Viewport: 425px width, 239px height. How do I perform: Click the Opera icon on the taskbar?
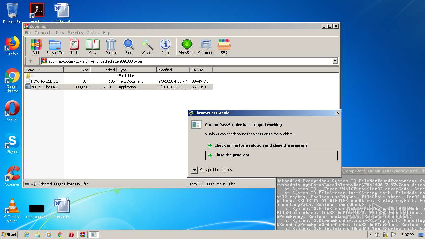(71, 235)
